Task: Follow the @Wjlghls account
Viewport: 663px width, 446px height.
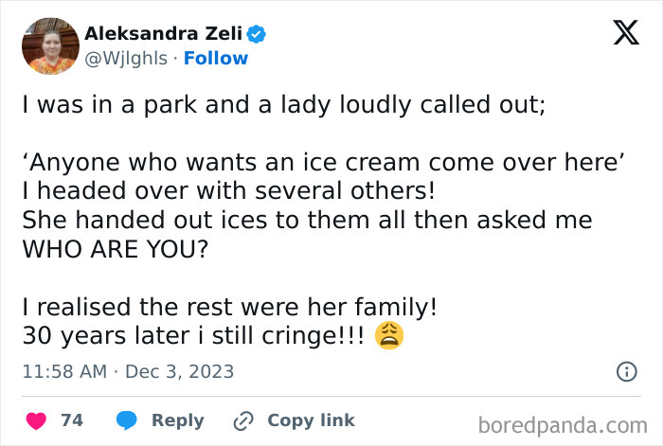Action: (x=216, y=59)
